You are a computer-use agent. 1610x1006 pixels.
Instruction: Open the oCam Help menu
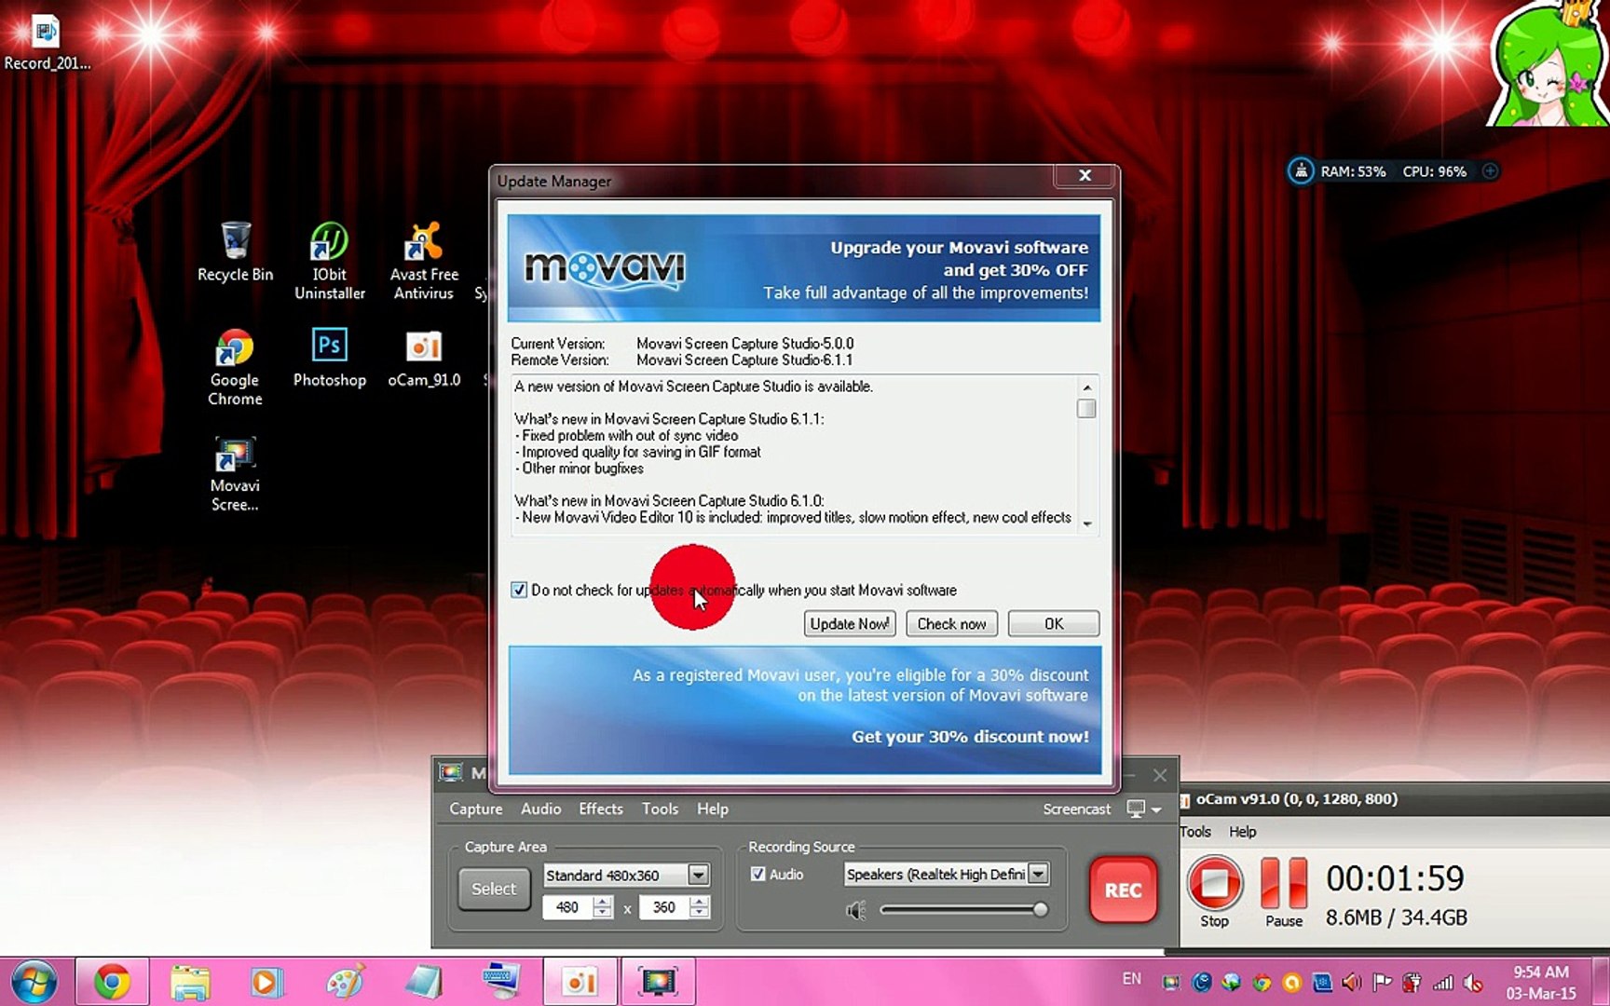1242,832
